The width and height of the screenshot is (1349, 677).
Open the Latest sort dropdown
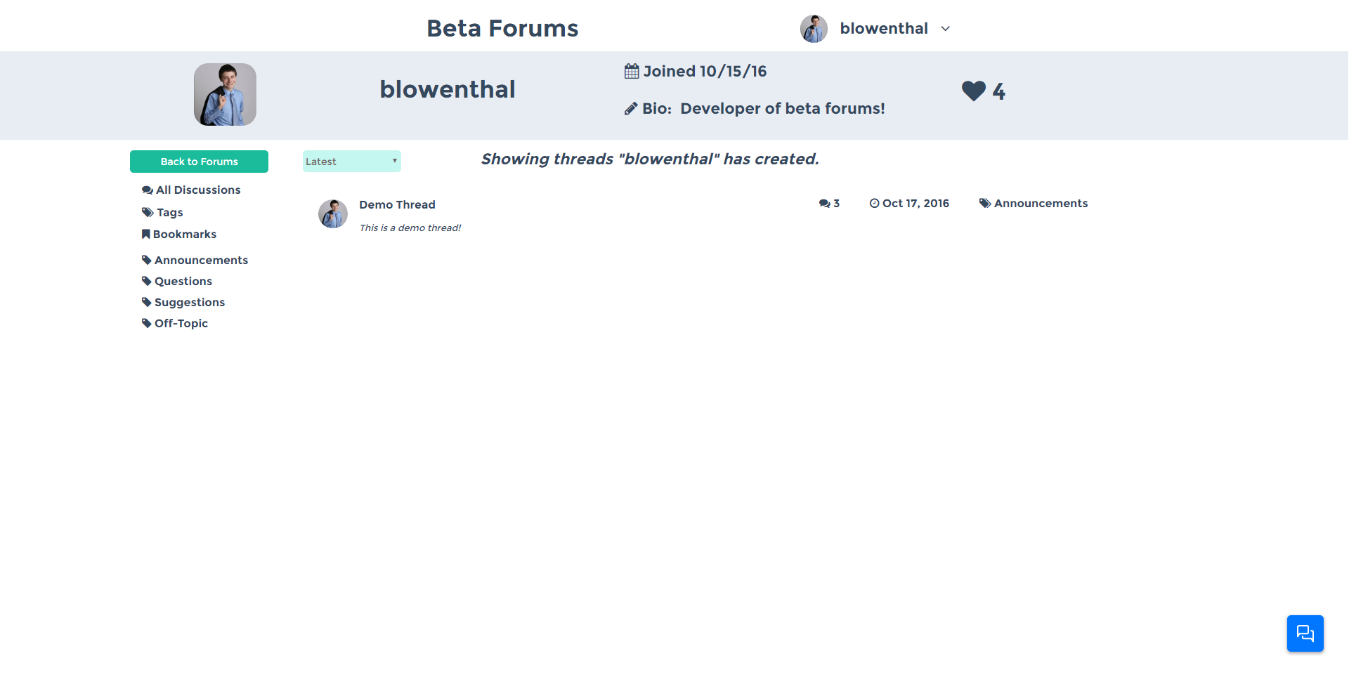click(x=351, y=162)
